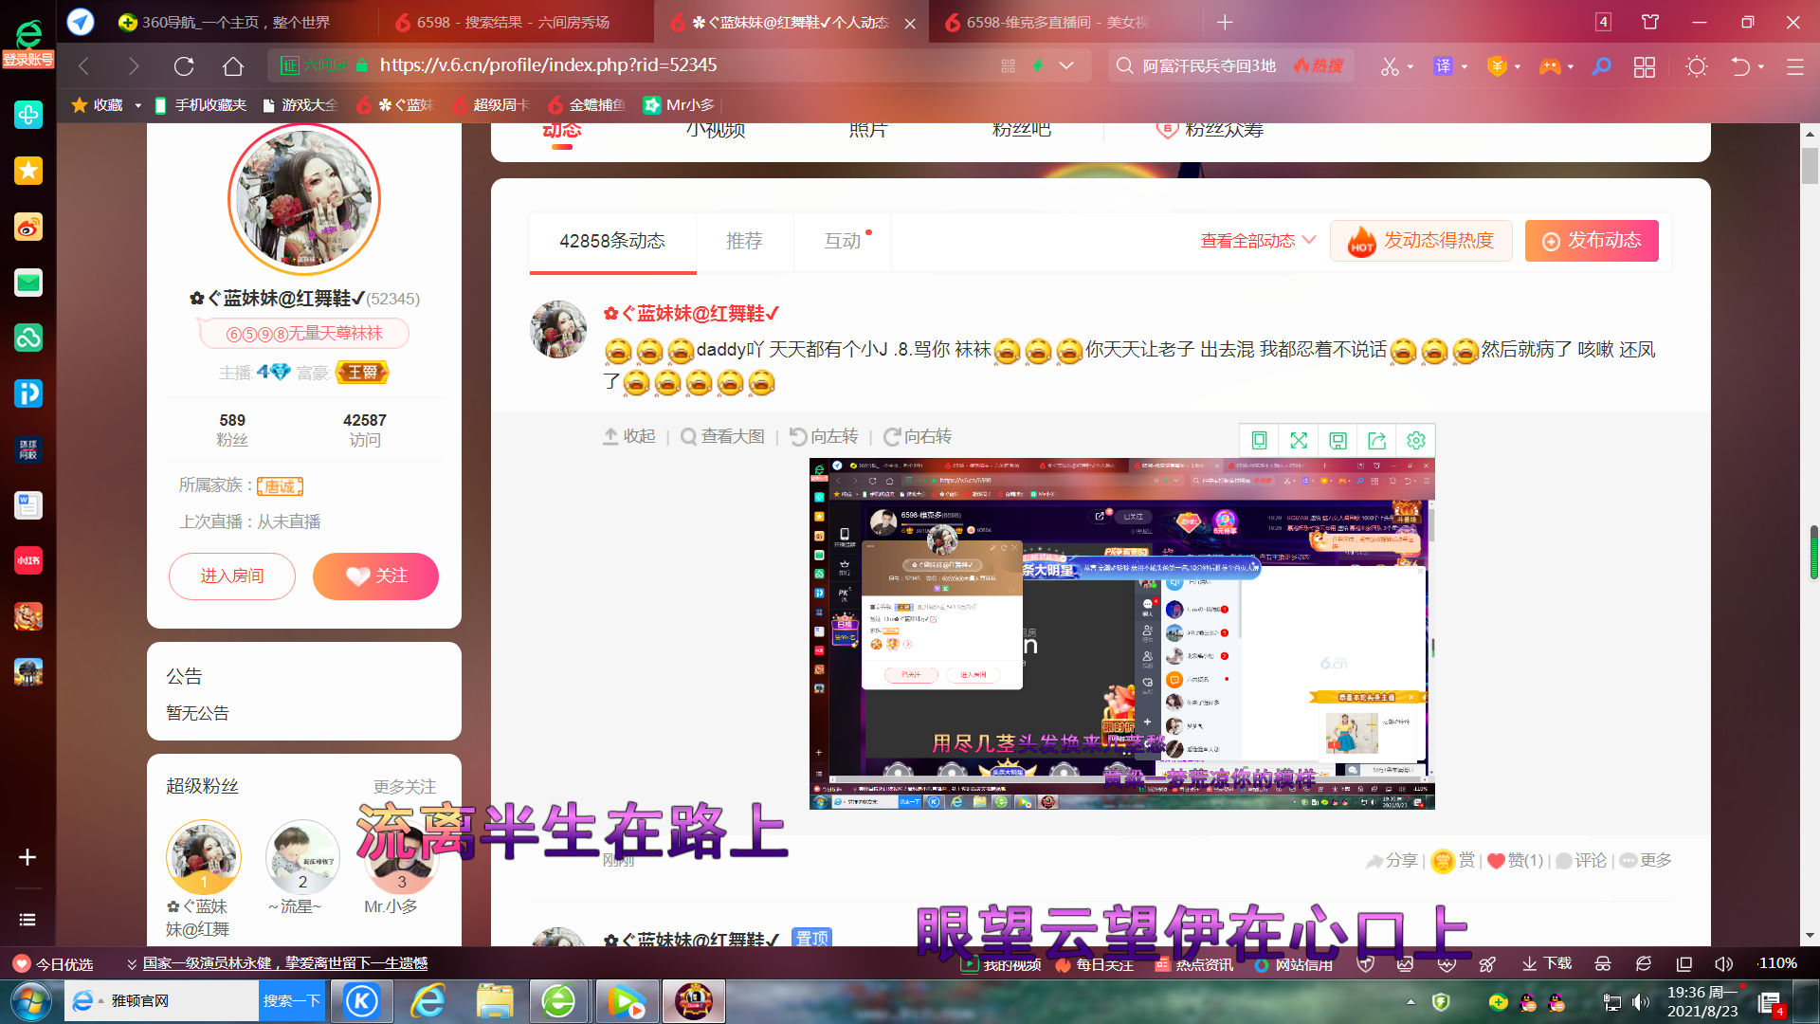Click the sidebar list menu icon
Image resolution: width=1820 pixels, height=1024 pixels.
point(27,920)
